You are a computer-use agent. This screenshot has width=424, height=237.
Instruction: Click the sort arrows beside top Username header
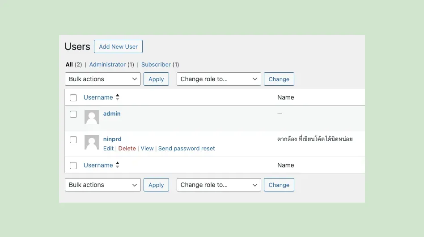pyautogui.click(x=118, y=97)
